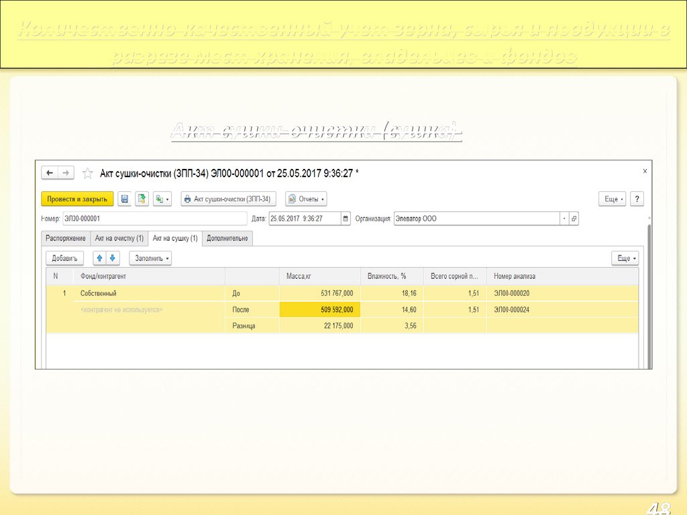Click the Номер input field
The image size is (687, 515).
pyautogui.click(x=154, y=219)
